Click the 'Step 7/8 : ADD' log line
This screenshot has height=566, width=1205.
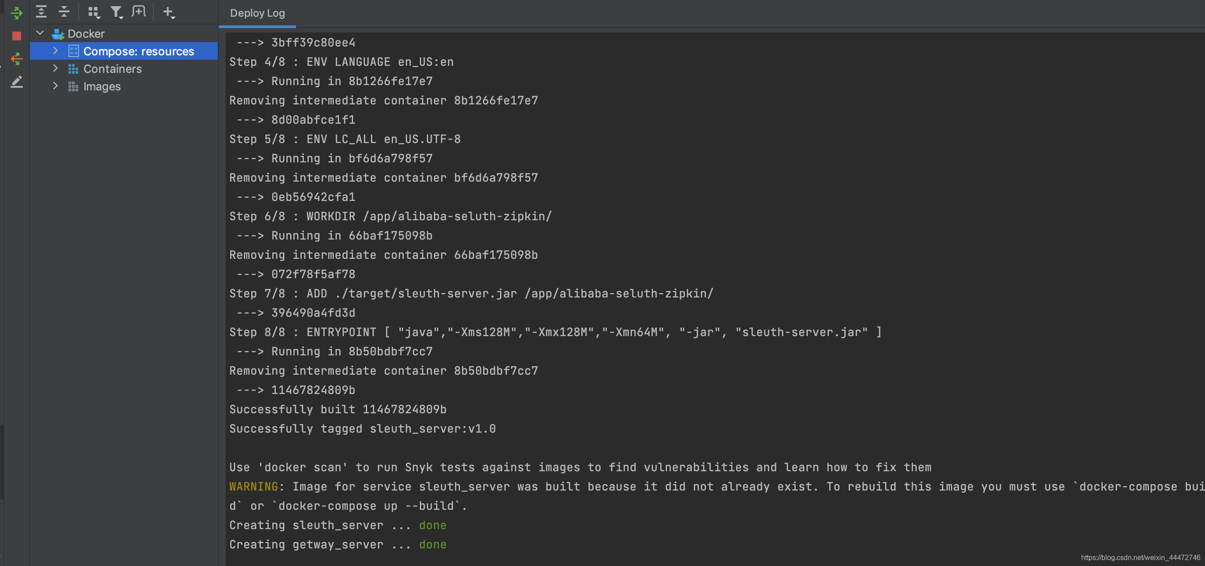click(x=471, y=294)
